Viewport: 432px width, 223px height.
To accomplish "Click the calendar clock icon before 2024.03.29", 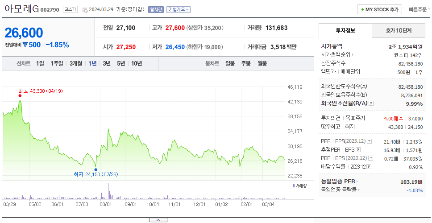I will pyautogui.click(x=85, y=10).
